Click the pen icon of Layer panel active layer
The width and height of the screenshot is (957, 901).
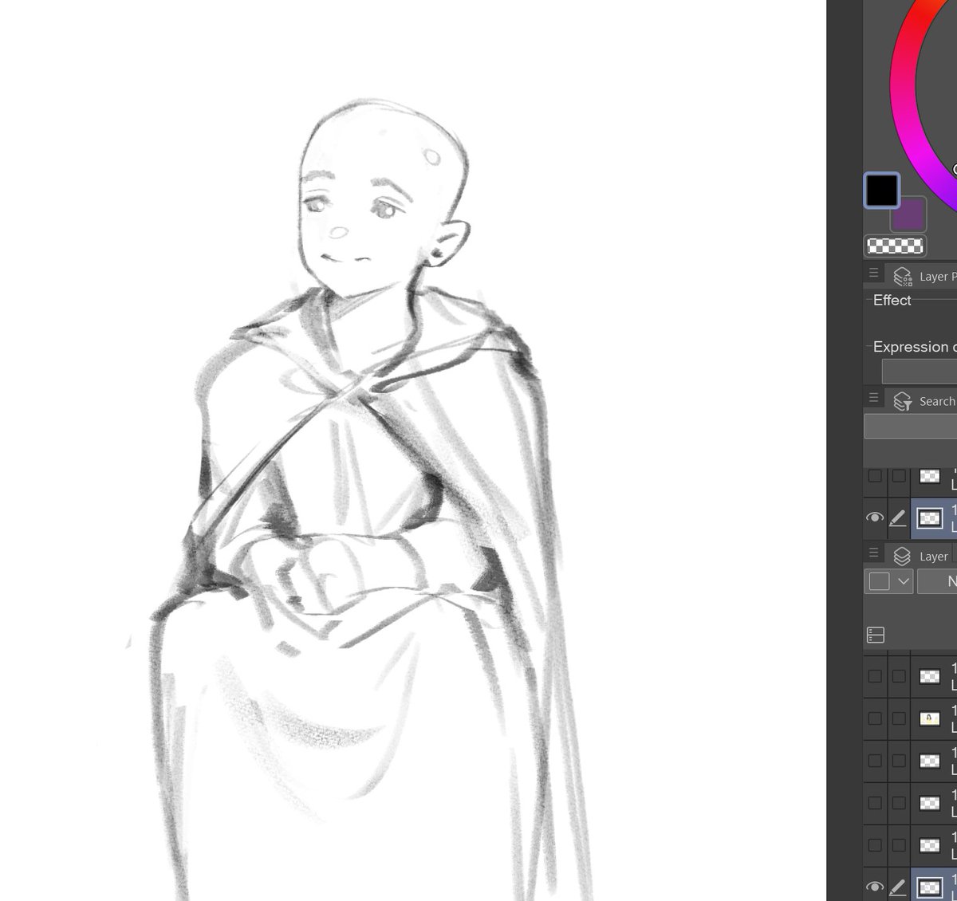tap(898, 887)
